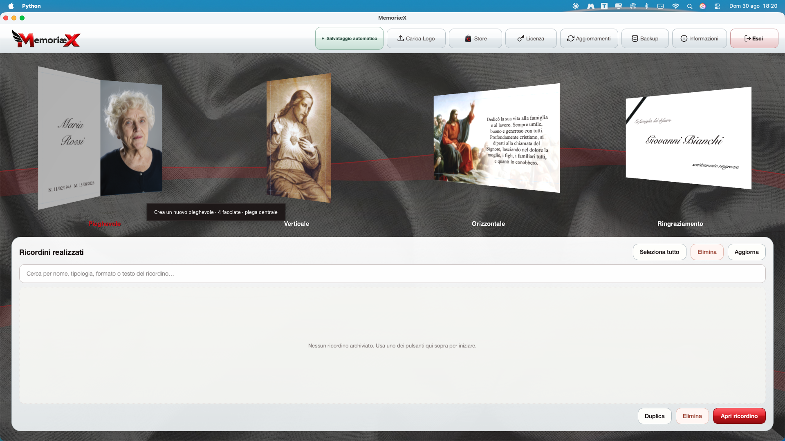Open the Python menu in the menu bar
Image resolution: width=785 pixels, height=441 pixels.
[x=31, y=6]
